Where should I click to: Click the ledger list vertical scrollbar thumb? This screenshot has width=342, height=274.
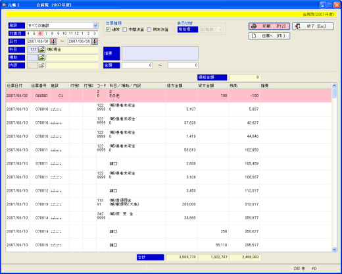(334, 93)
